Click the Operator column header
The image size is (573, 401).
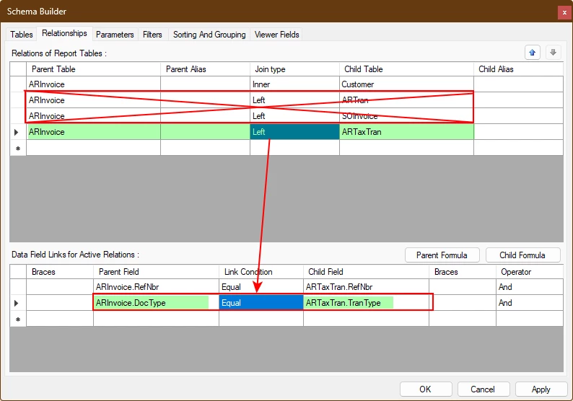(529, 272)
